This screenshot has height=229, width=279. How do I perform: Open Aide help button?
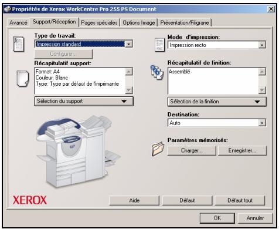[x=134, y=200]
